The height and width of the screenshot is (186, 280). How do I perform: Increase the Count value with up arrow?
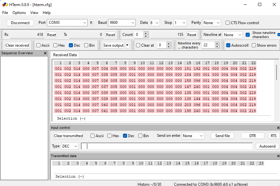(146, 33)
